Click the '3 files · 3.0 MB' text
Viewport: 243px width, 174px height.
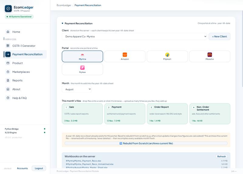click(71, 121)
